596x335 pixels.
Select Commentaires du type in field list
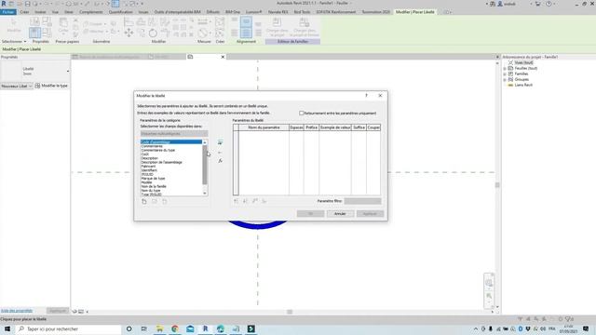[158, 150]
